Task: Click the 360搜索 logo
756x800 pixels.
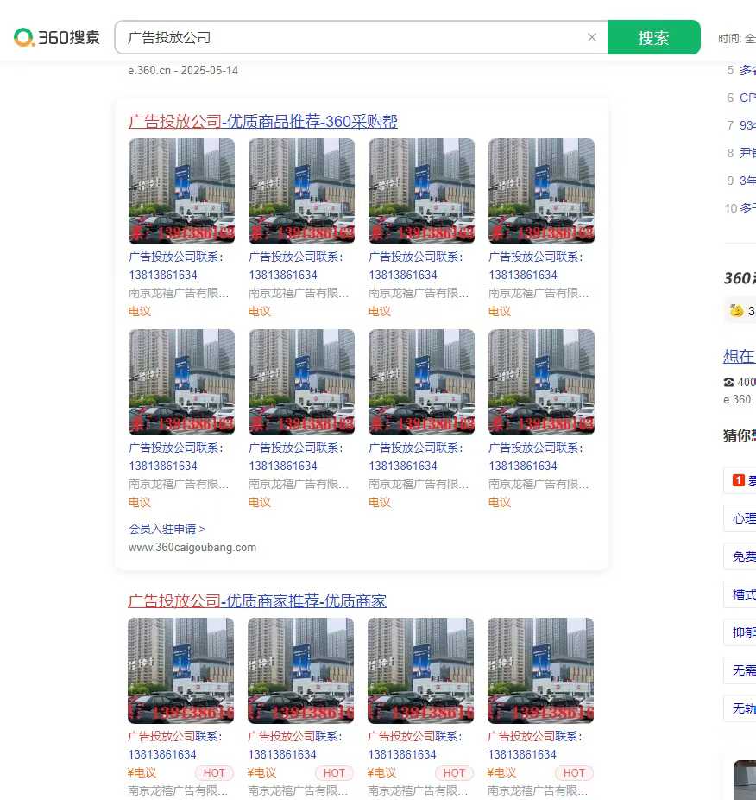Action: pos(57,37)
